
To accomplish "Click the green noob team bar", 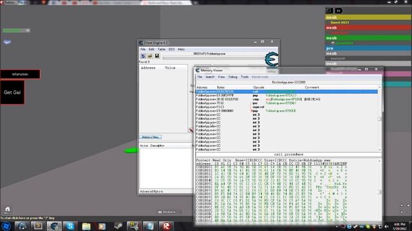I will click(368, 38).
